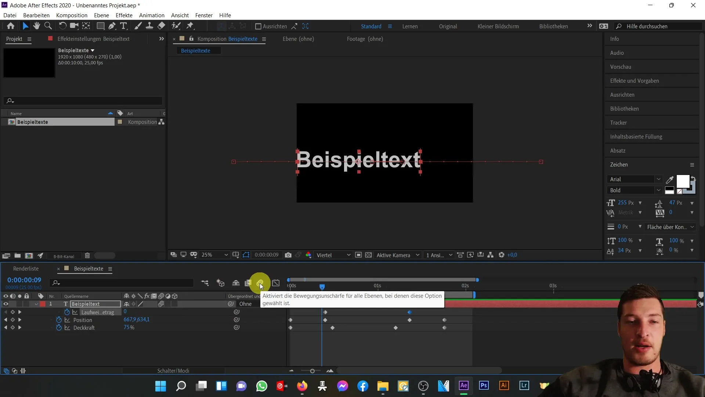Select the text tool in toolbar
This screenshot has height=397, width=705.
tap(123, 26)
